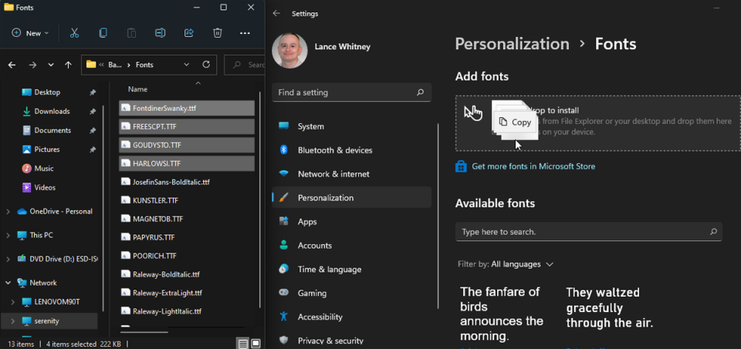This screenshot has width=741, height=349.
Task: Switch to large icons view in status bar
Action: 255,344
